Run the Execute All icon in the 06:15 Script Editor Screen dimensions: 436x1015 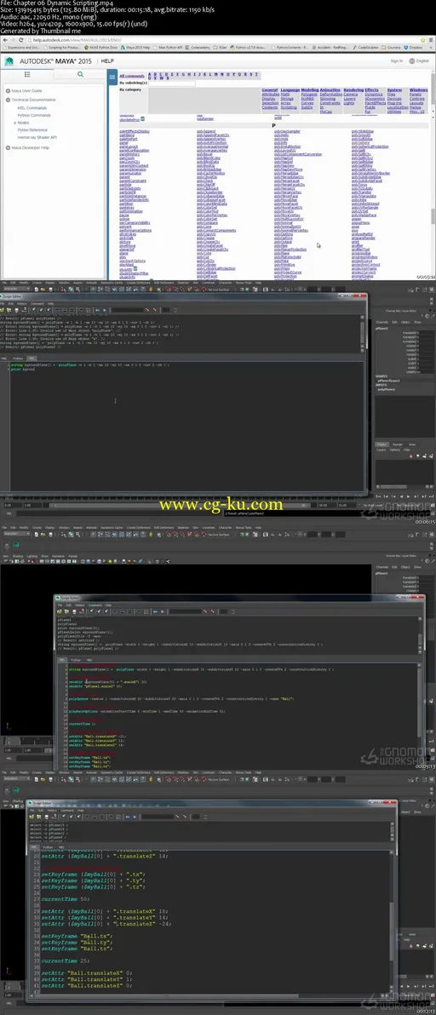coord(98,310)
